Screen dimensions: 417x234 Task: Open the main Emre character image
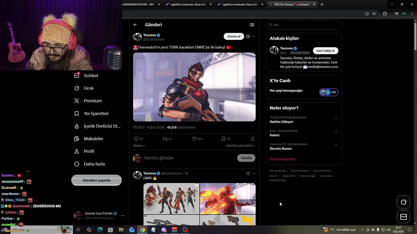[194, 87]
